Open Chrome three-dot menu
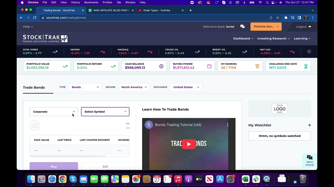 coord(313,18)
